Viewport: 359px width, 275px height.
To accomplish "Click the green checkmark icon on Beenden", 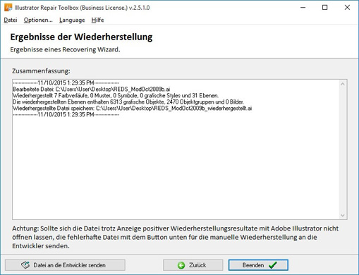I will pyautogui.click(x=273, y=265).
